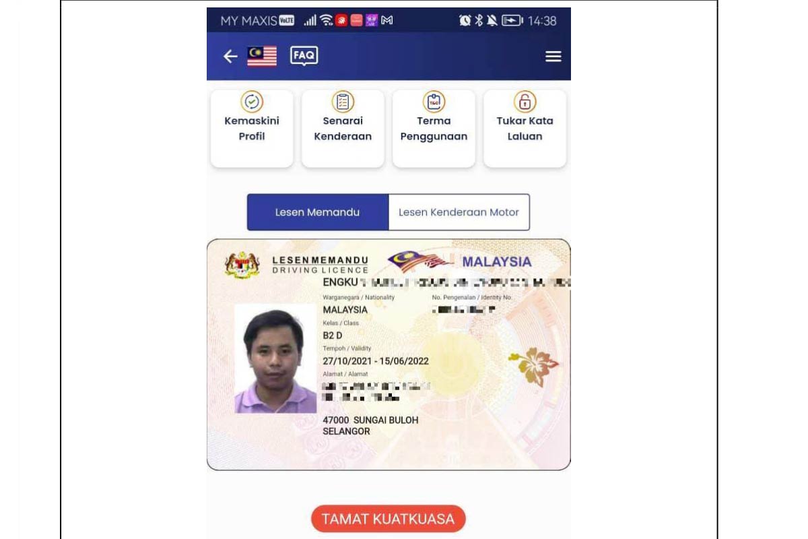Tap the Senarai Kenderaan list icon
This screenshot has width=808, height=539.
[x=343, y=102]
